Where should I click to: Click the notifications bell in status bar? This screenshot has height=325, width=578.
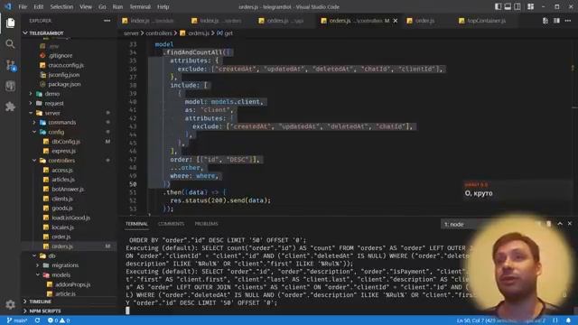[568, 320]
